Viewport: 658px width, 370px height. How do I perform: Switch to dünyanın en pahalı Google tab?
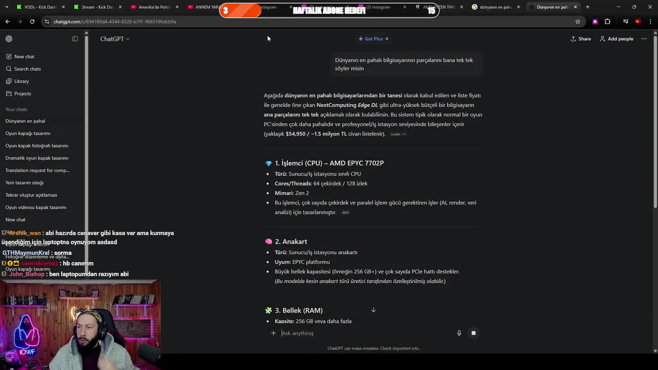pyautogui.click(x=496, y=7)
